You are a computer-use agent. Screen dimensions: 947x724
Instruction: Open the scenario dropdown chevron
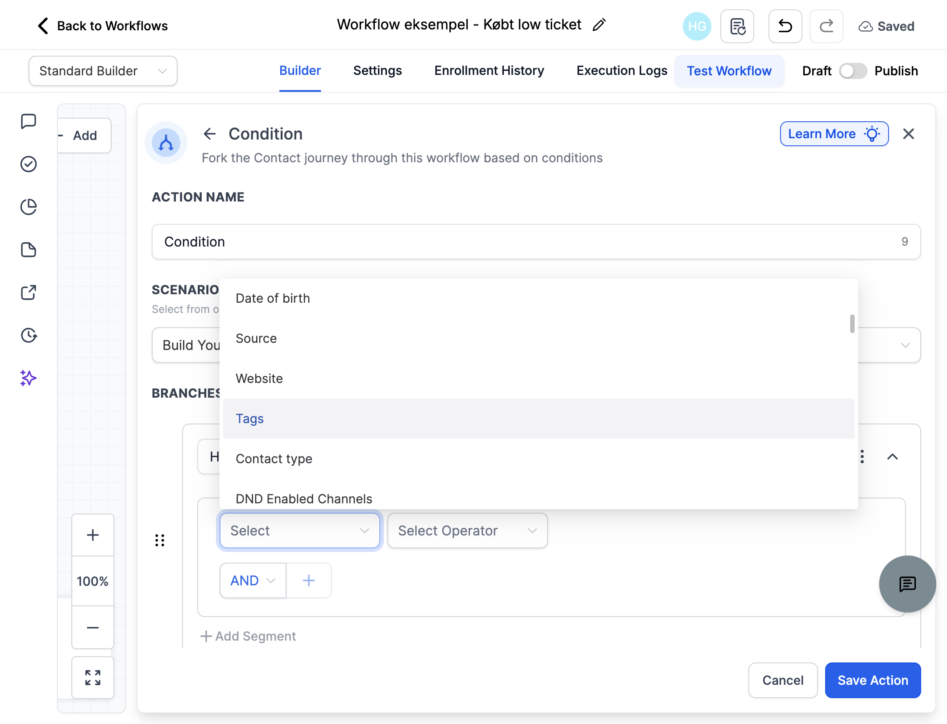pyautogui.click(x=905, y=345)
